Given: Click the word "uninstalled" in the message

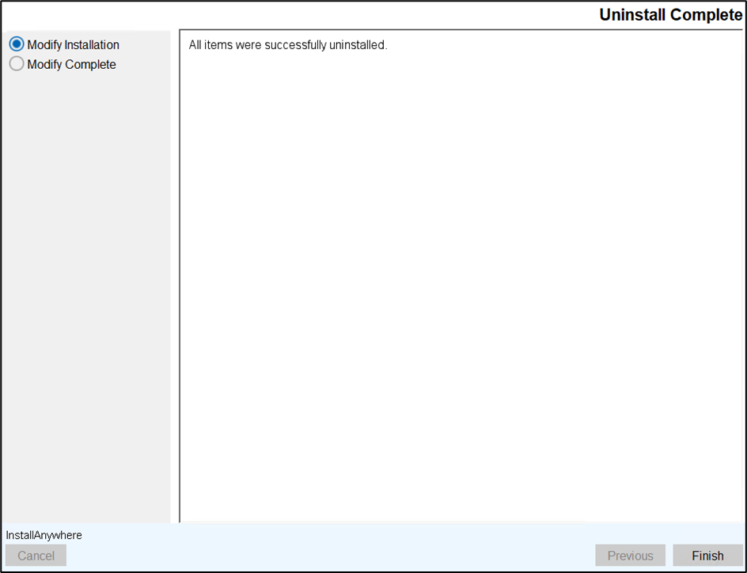Looking at the screenshot, I should point(358,45).
